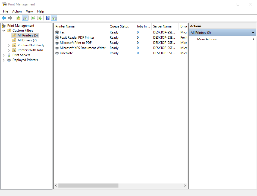Toggle Show/Hide Console Tree toolbar icon
This screenshot has width=257, height=196.
(x=25, y=18)
